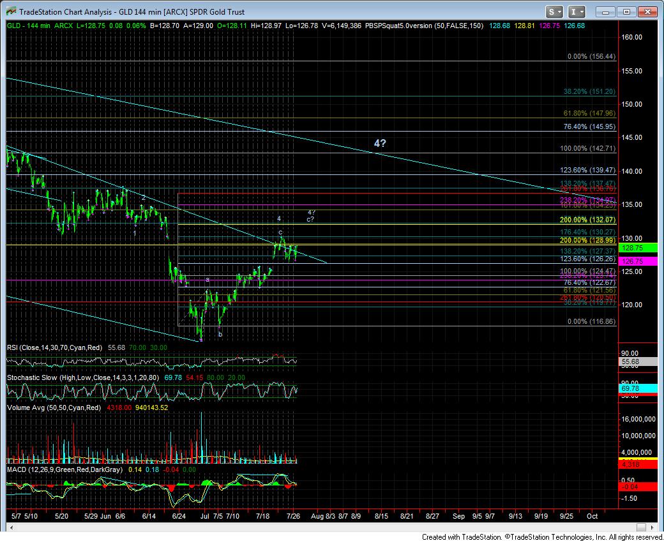Open the I interval-linking dropdown

click(577, 11)
